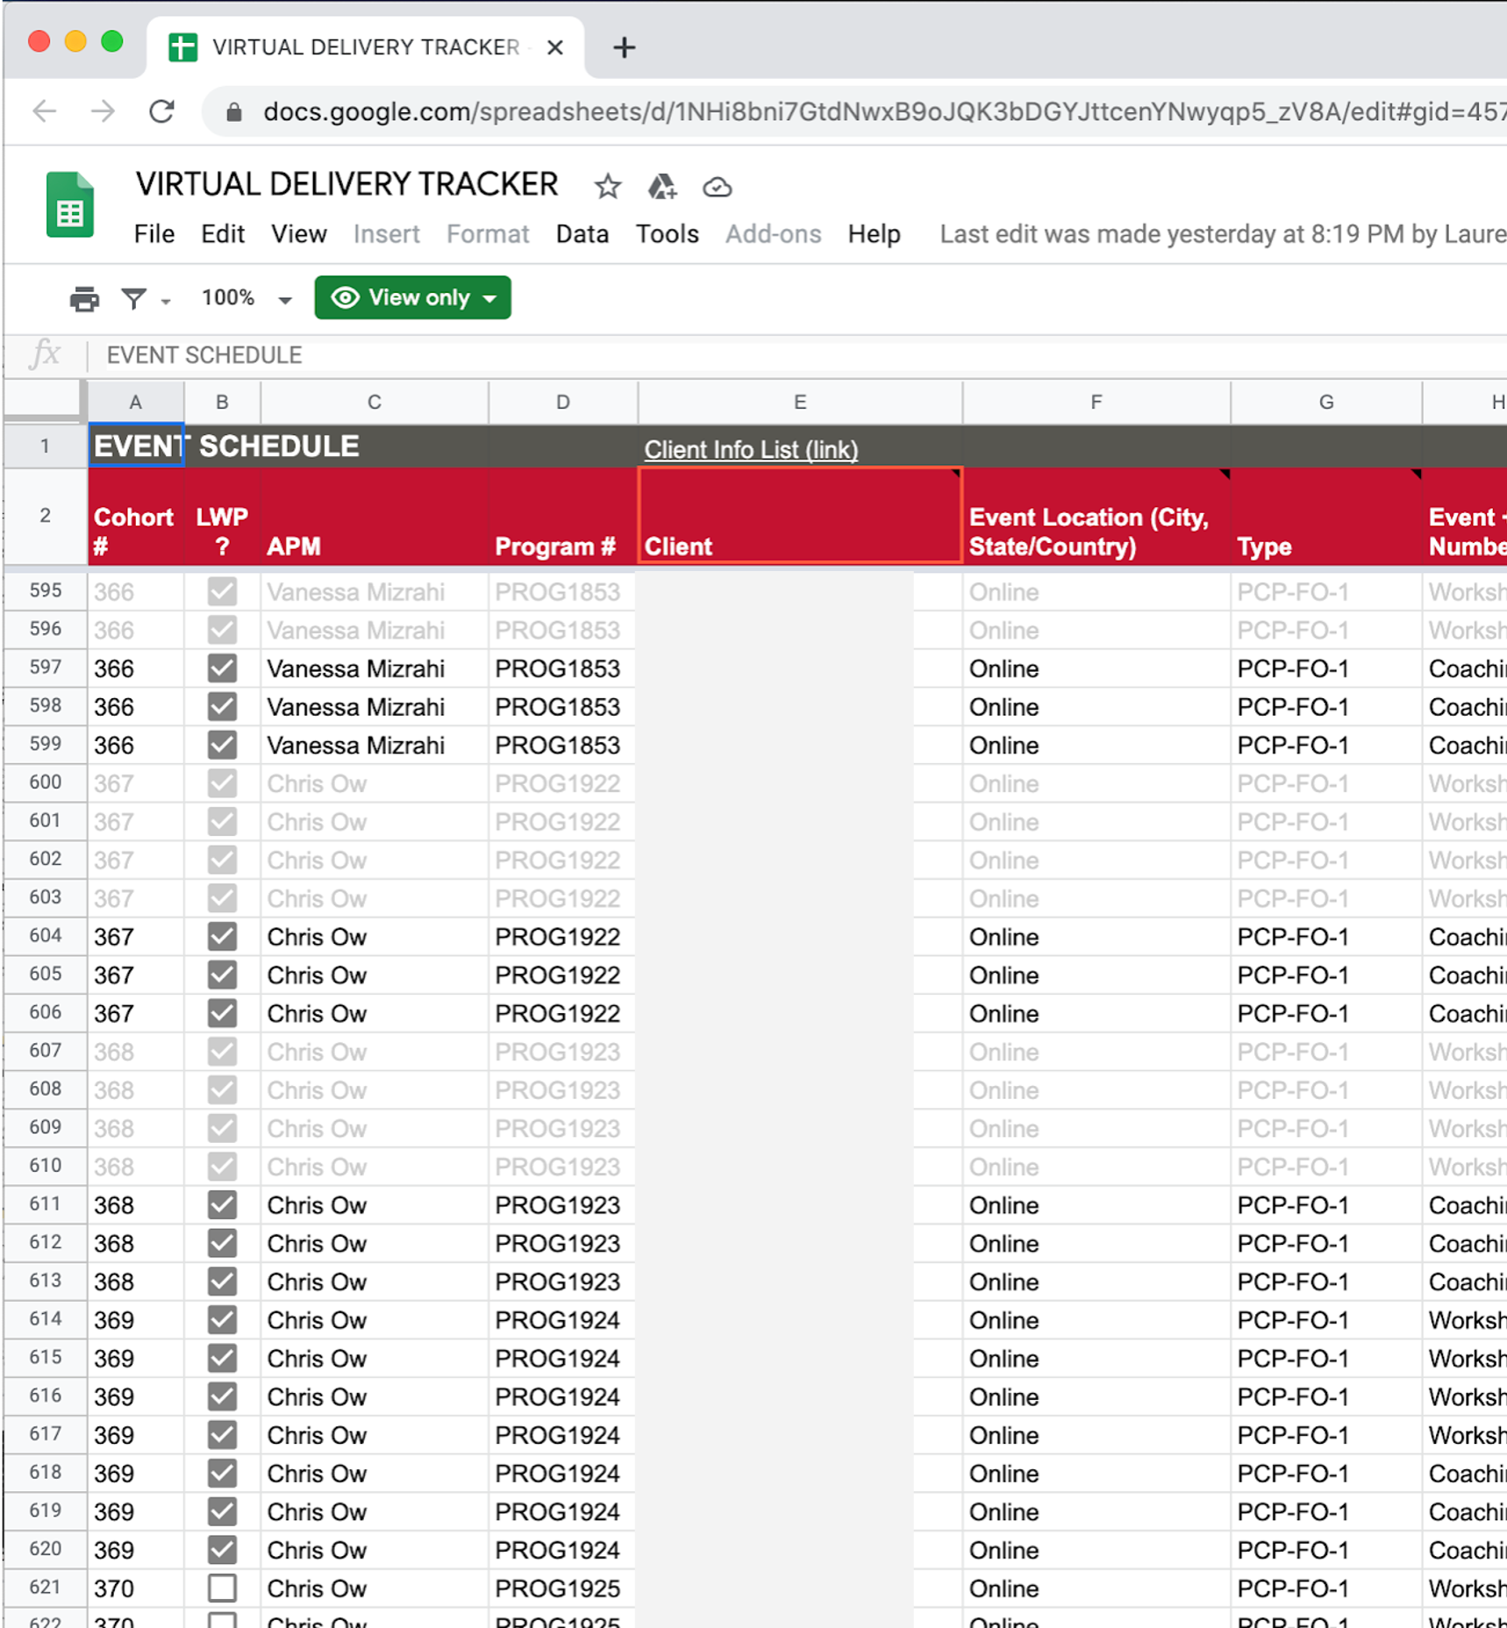The image size is (1507, 1628).
Task: Click the filter funnel icon
Action: point(134,299)
